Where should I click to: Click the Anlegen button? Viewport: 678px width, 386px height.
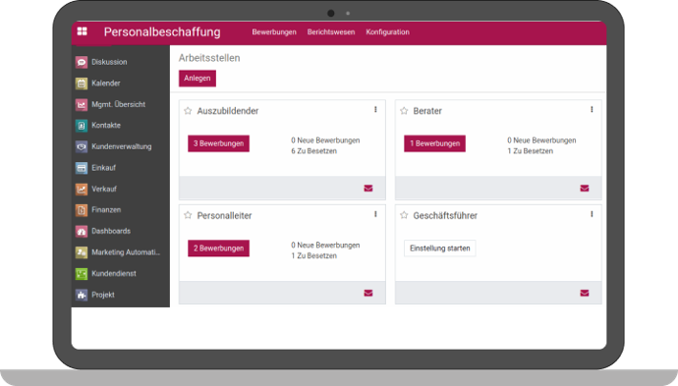point(198,79)
